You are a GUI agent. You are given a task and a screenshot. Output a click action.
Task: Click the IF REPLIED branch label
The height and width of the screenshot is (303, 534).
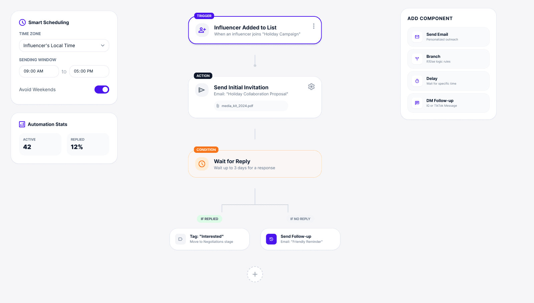pos(209,219)
